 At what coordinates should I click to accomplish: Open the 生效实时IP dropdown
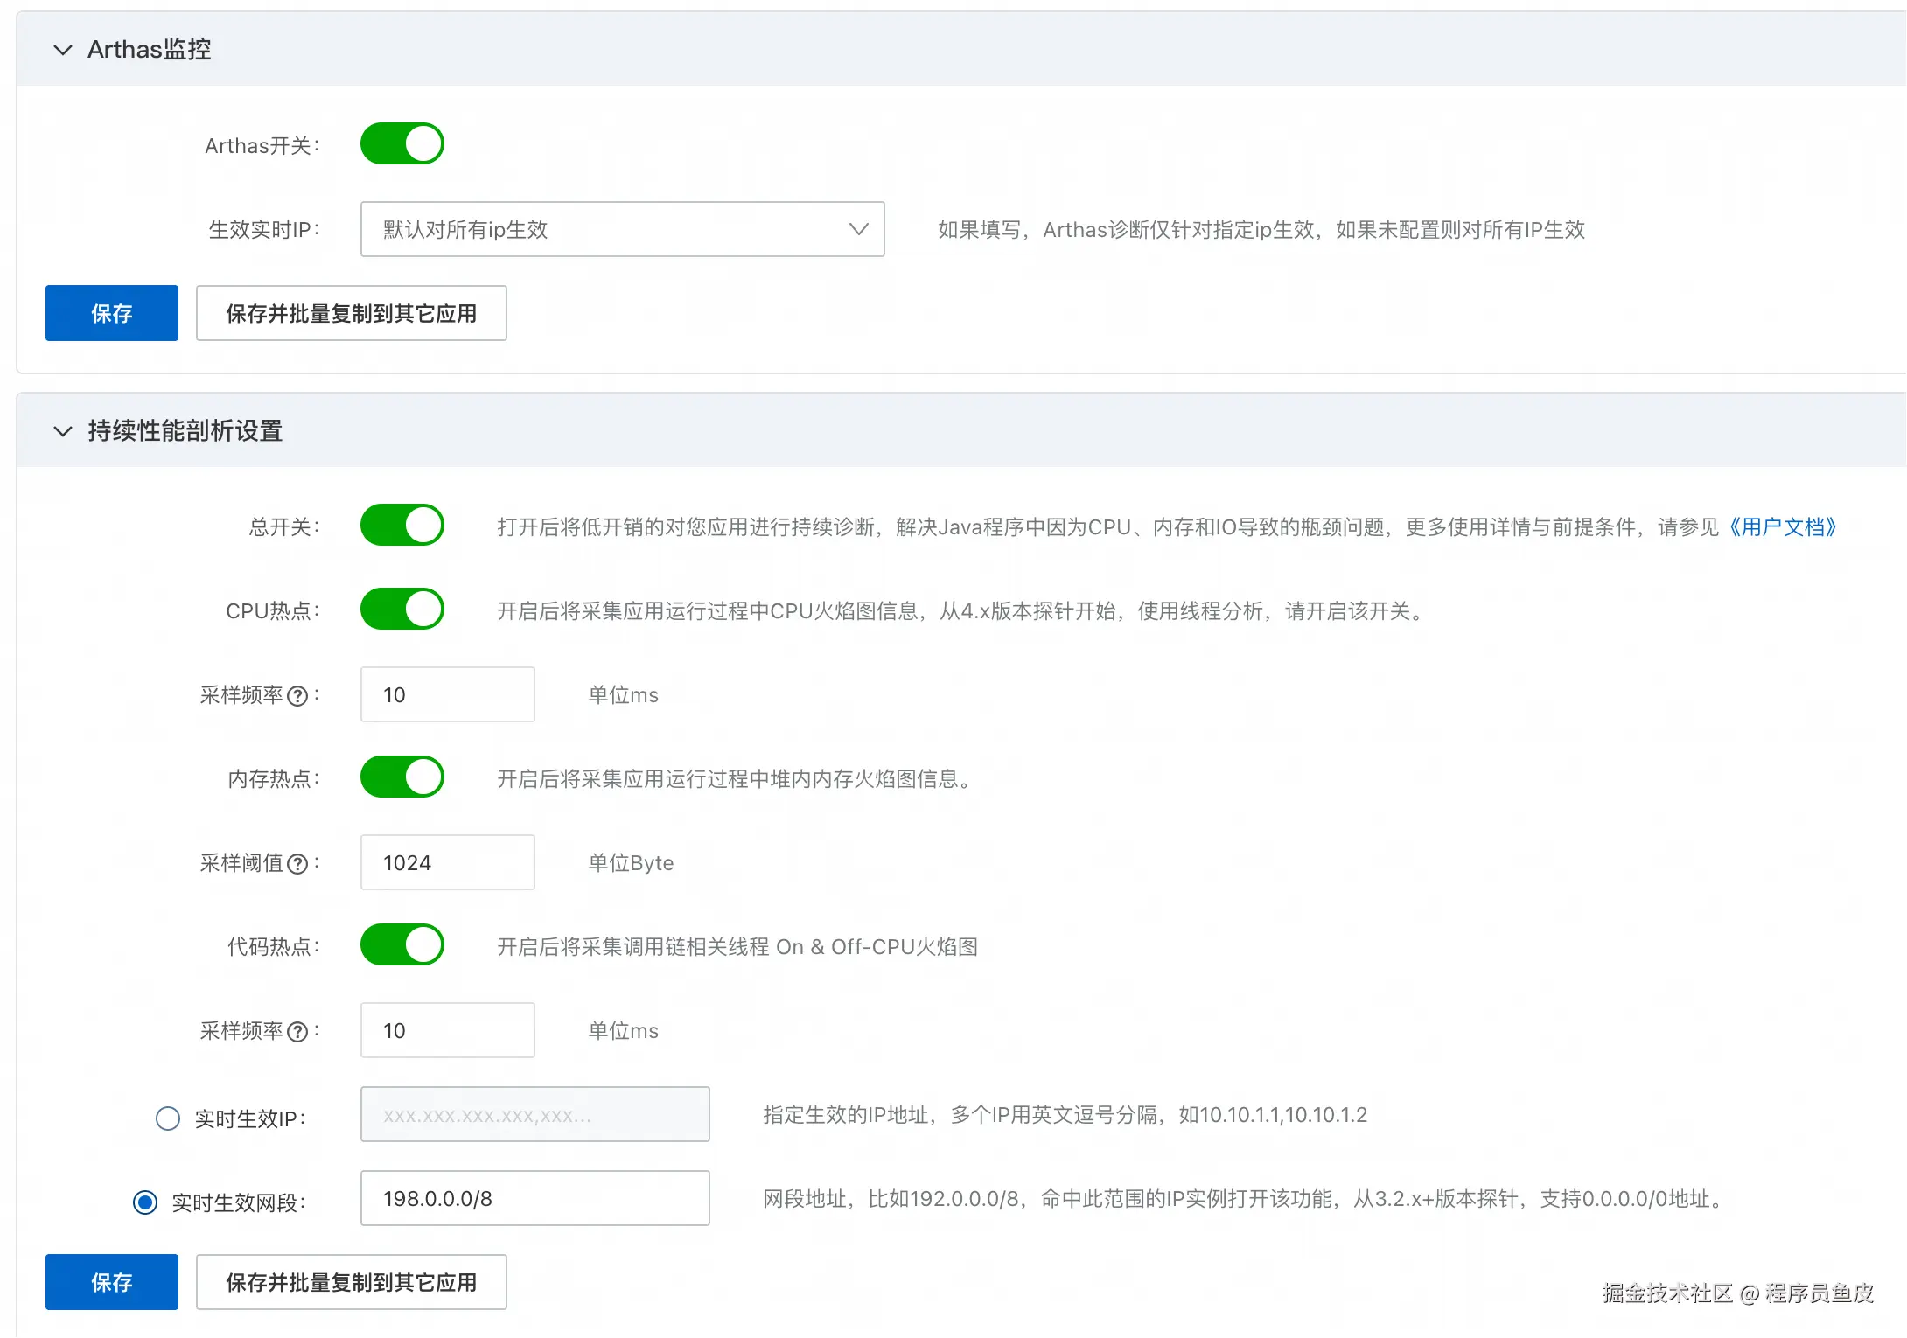click(x=622, y=229)
